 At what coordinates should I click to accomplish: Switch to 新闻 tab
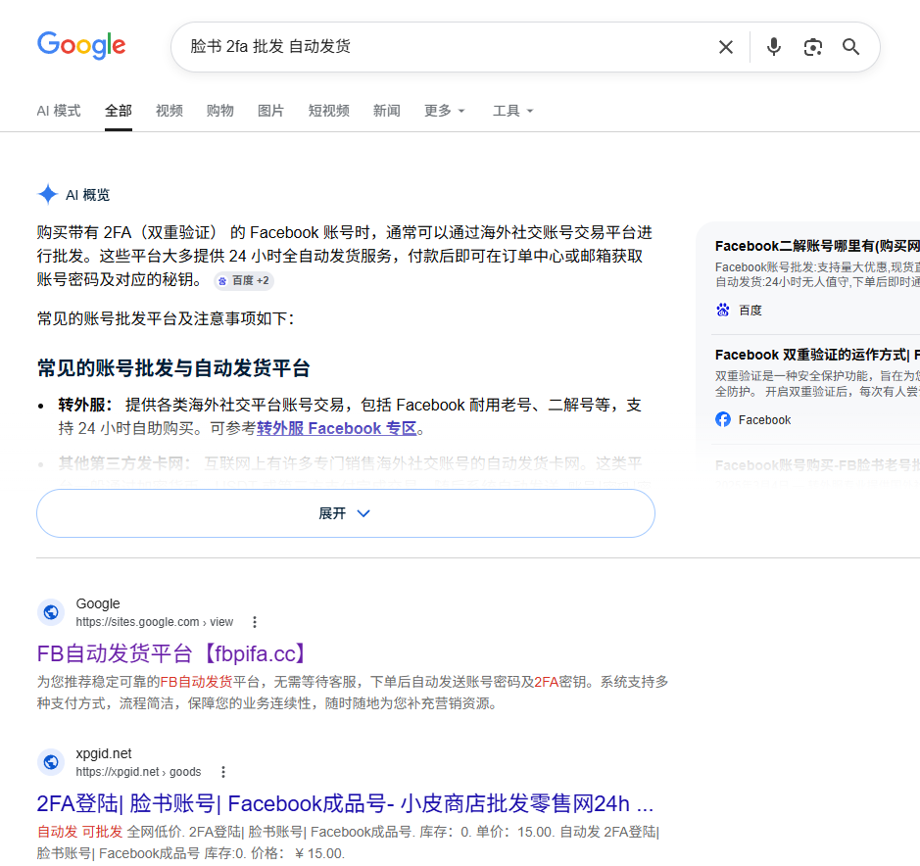(387, 111)
